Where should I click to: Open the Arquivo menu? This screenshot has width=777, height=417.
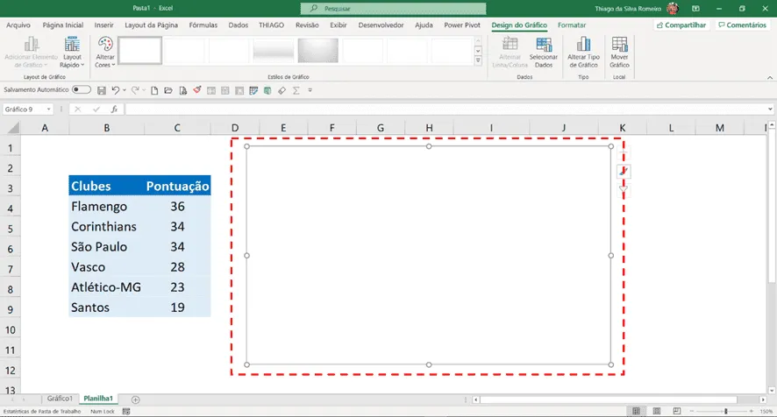pos(18,25)
